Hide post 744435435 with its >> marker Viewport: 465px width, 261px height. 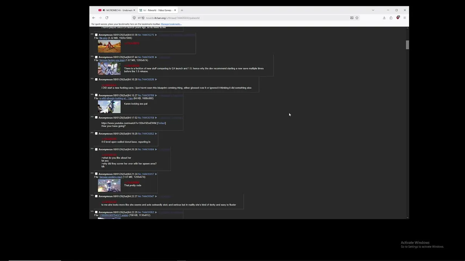92,57
